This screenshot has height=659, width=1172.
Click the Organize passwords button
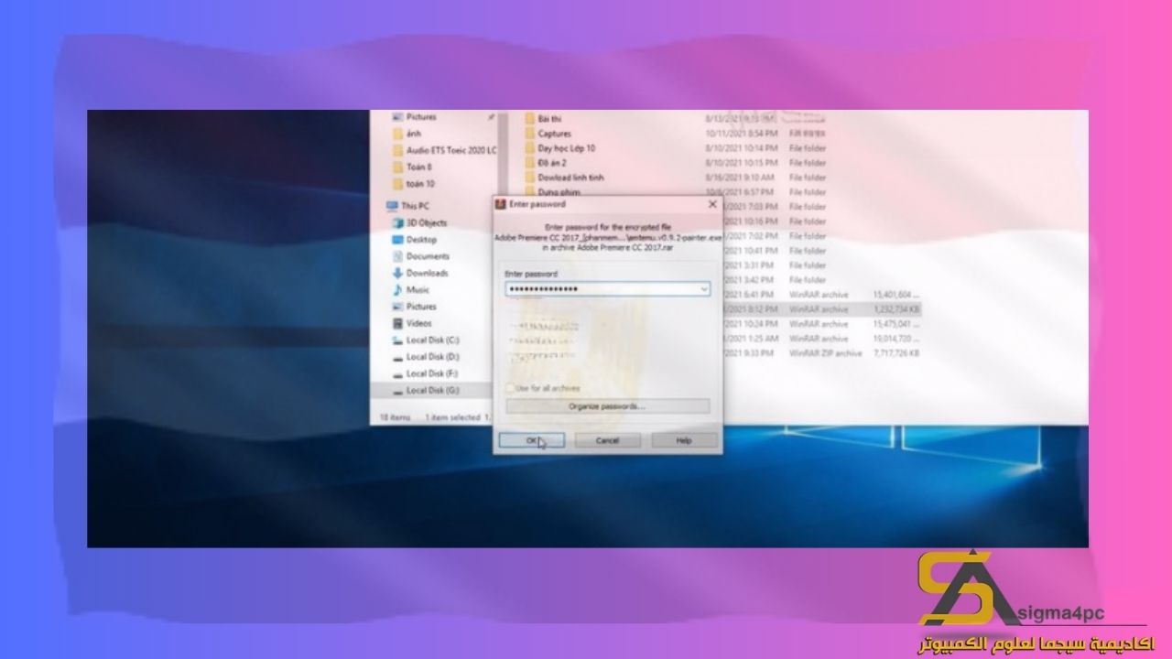click(x=607, y=406)
